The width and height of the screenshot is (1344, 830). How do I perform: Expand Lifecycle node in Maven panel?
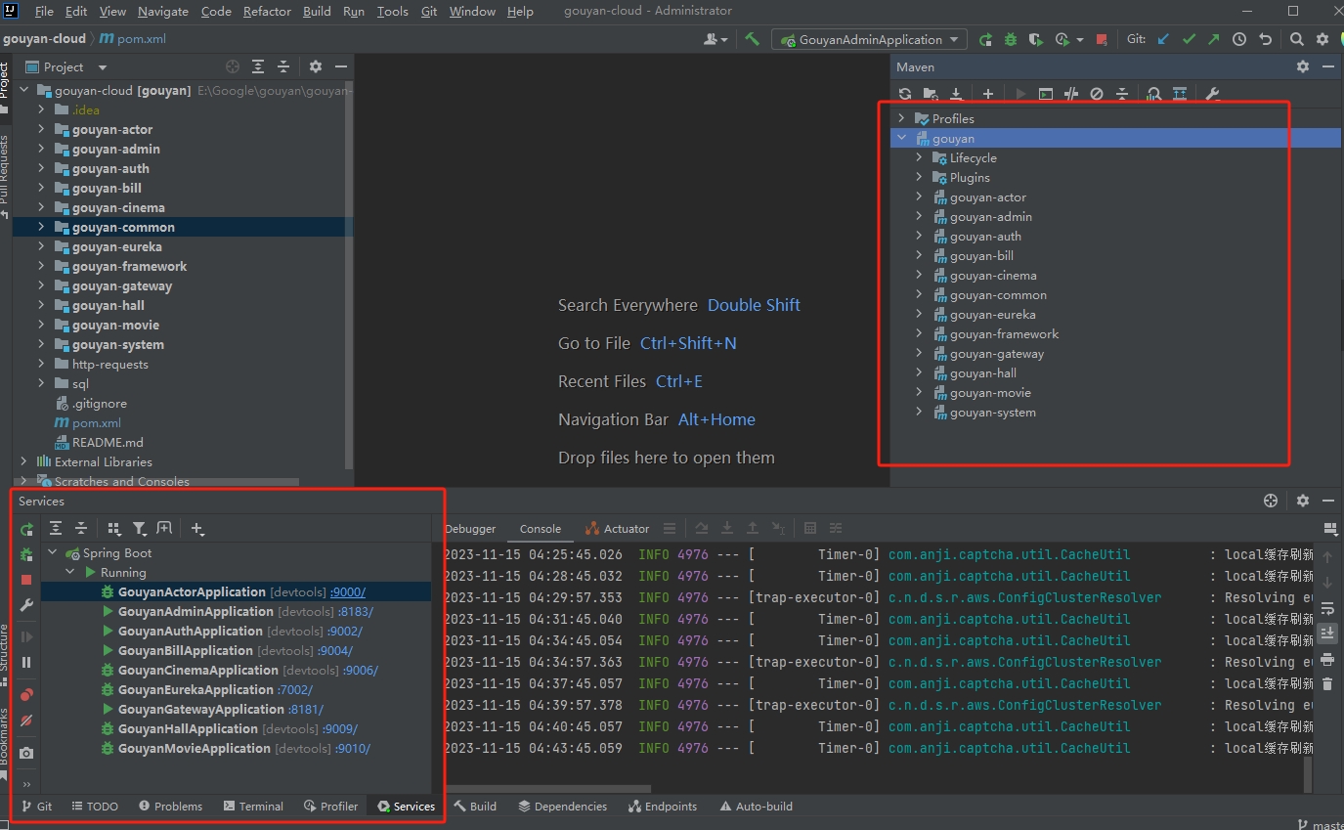[x=919, y=157]
